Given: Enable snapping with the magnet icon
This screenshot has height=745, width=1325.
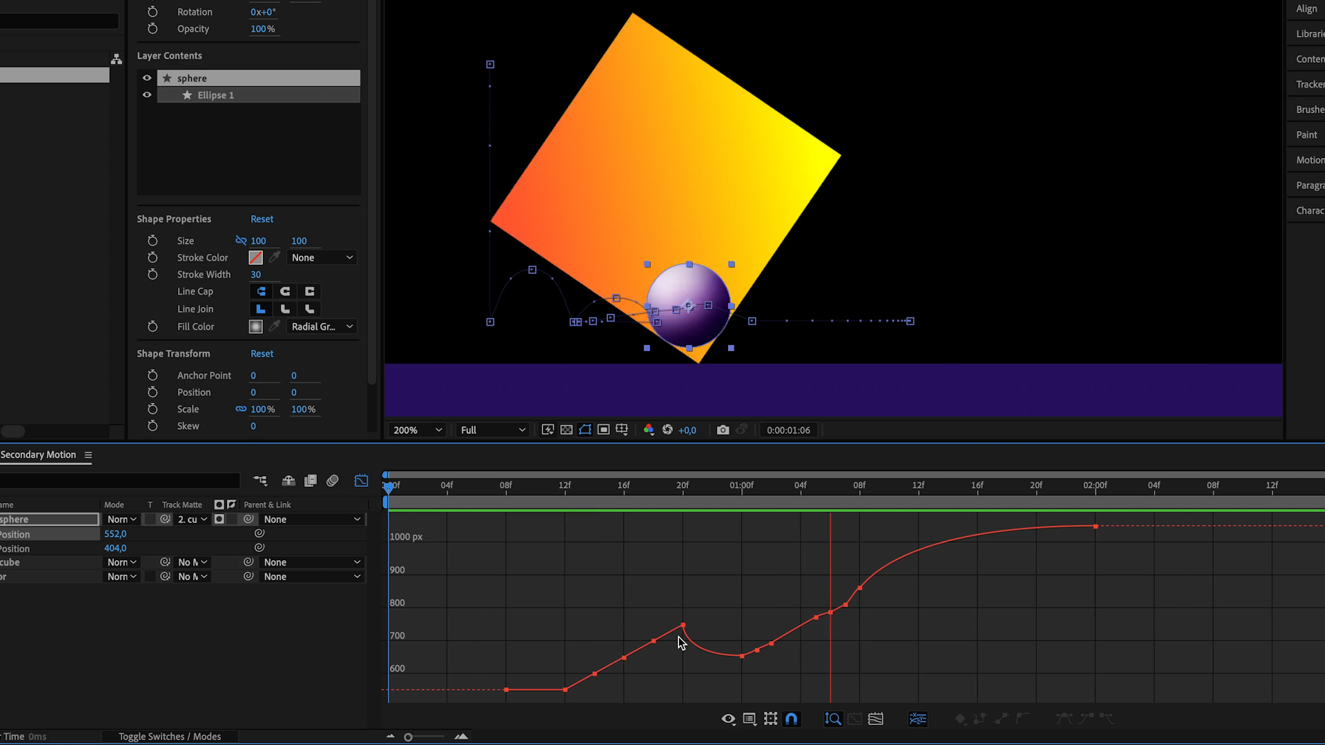Looking at the screenshot, I should [x=792, y=719].
